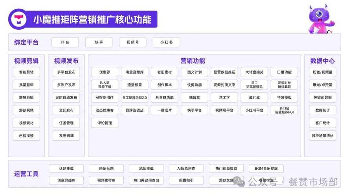Click 地址挂载 tool
349x196 pixels.
pyautogui.click(x=146, y=169)
